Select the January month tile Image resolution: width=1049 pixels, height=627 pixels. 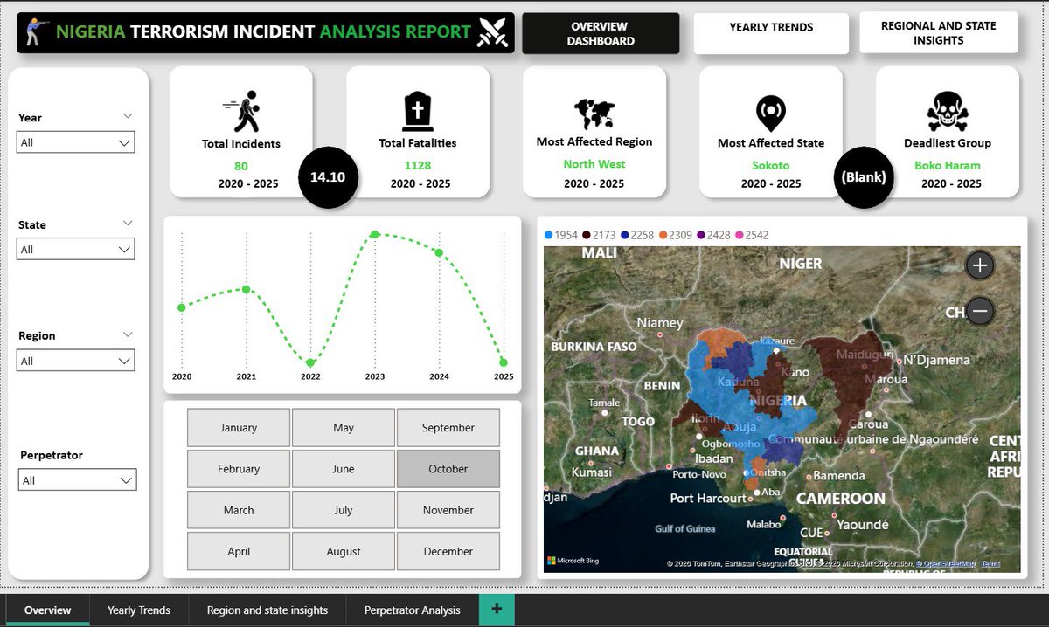[239, 428]
